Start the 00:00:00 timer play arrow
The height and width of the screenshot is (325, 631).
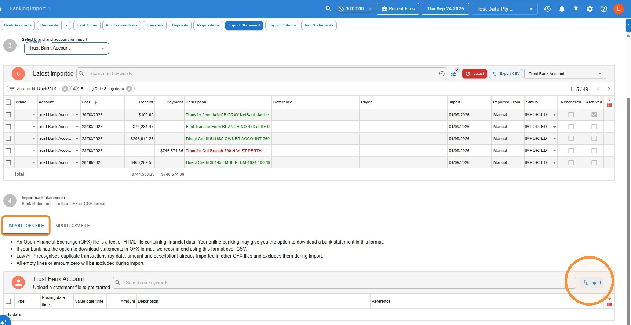tap(370, 9)
